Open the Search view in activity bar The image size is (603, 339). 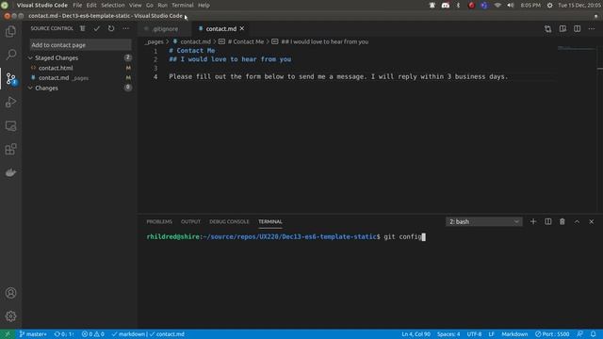point(10,55)
